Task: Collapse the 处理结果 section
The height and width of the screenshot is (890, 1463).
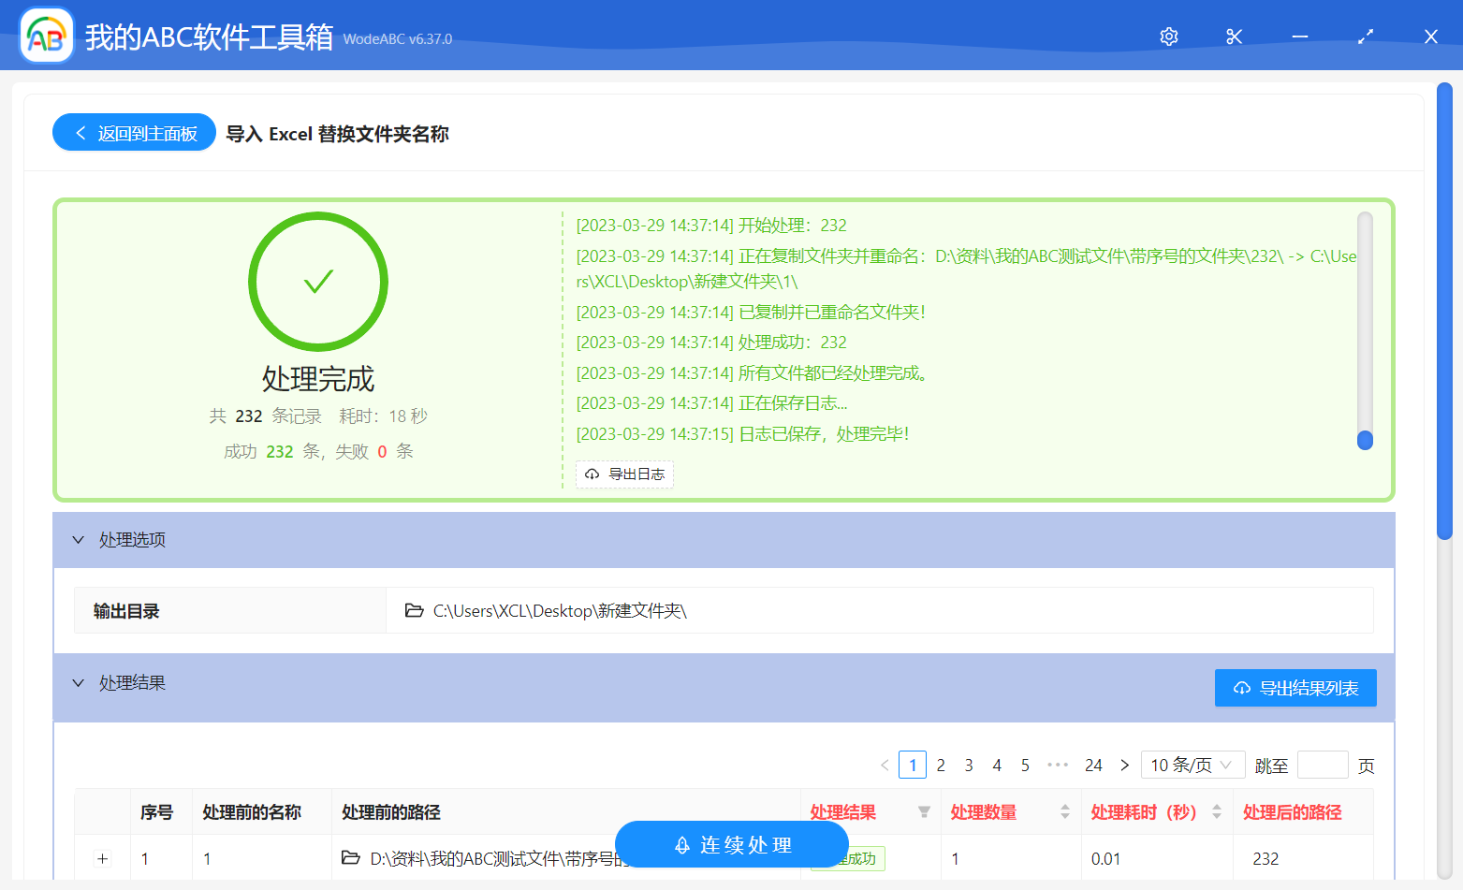Action: coord(79,683)
